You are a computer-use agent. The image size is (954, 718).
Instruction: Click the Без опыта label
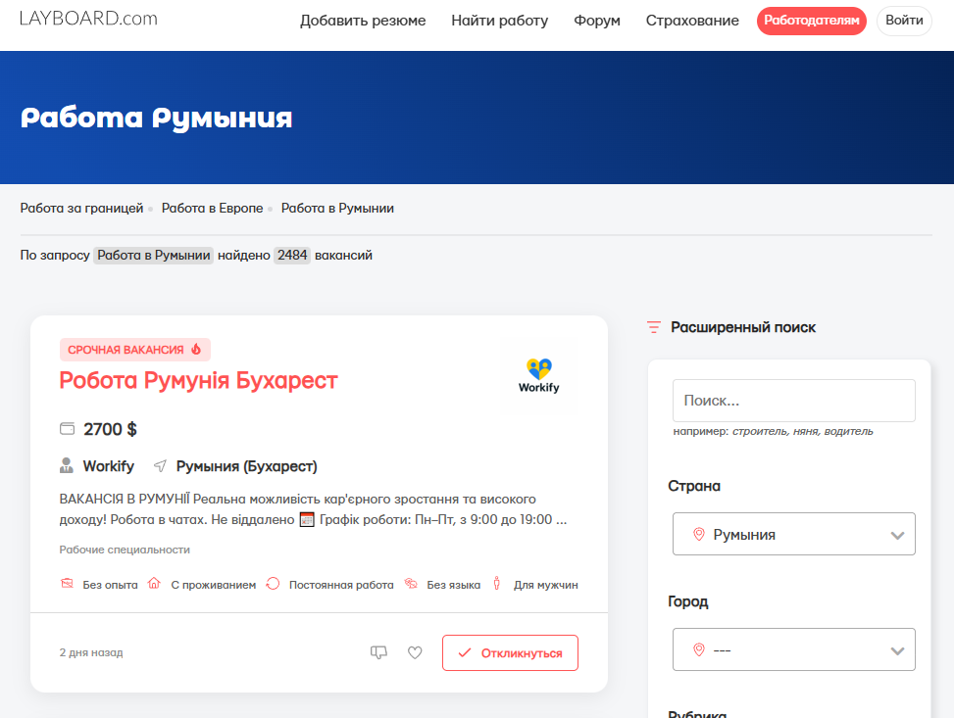(110, 585)
